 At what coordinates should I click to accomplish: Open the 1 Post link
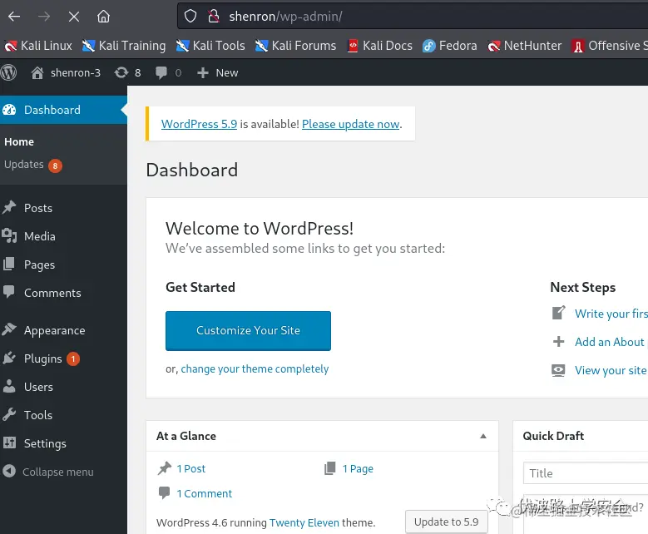click(191, 468)
